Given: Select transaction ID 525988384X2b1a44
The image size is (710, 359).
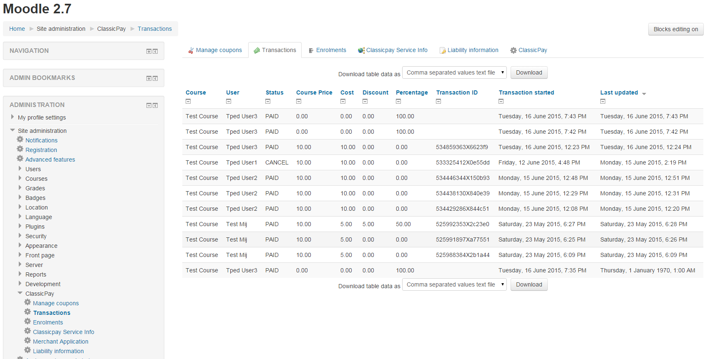Looking at the screenshot, I should click(463, 255).
